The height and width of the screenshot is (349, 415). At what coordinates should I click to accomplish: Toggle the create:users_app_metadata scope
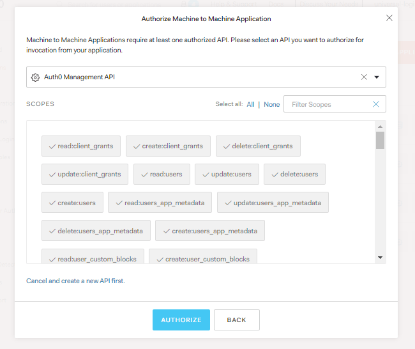click(x=210, y=231)
